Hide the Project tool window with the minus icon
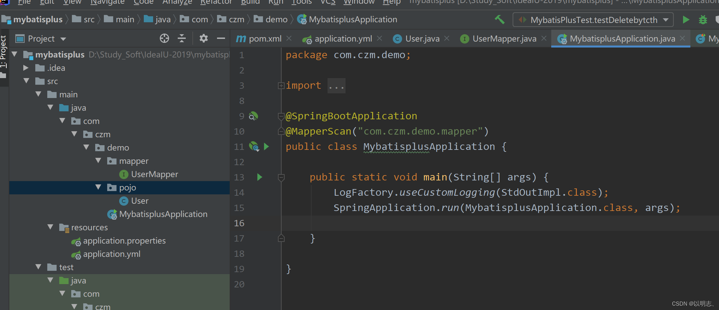The width and height of the screenshot is (719, 310). click(221, 38)
